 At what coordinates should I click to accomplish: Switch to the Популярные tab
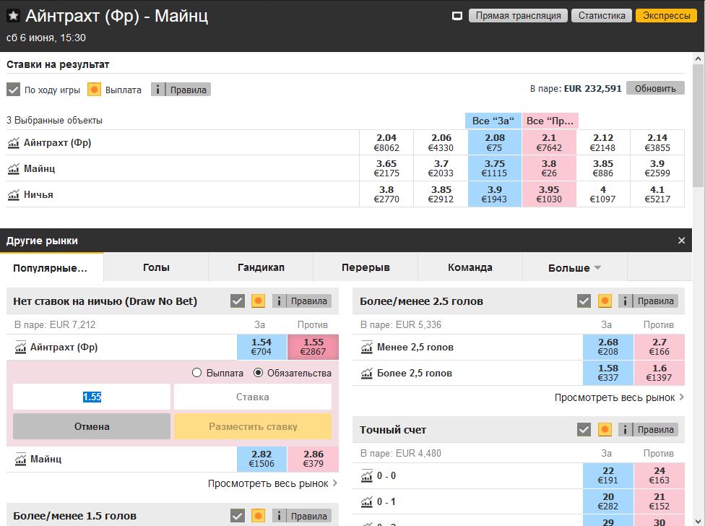coord(52,268)
